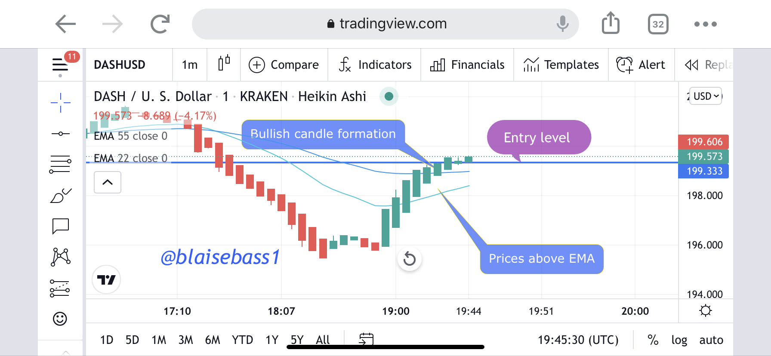Collapse the indicator legend with chevron
The width and height of the screenshot is (771, 356).
108,182
